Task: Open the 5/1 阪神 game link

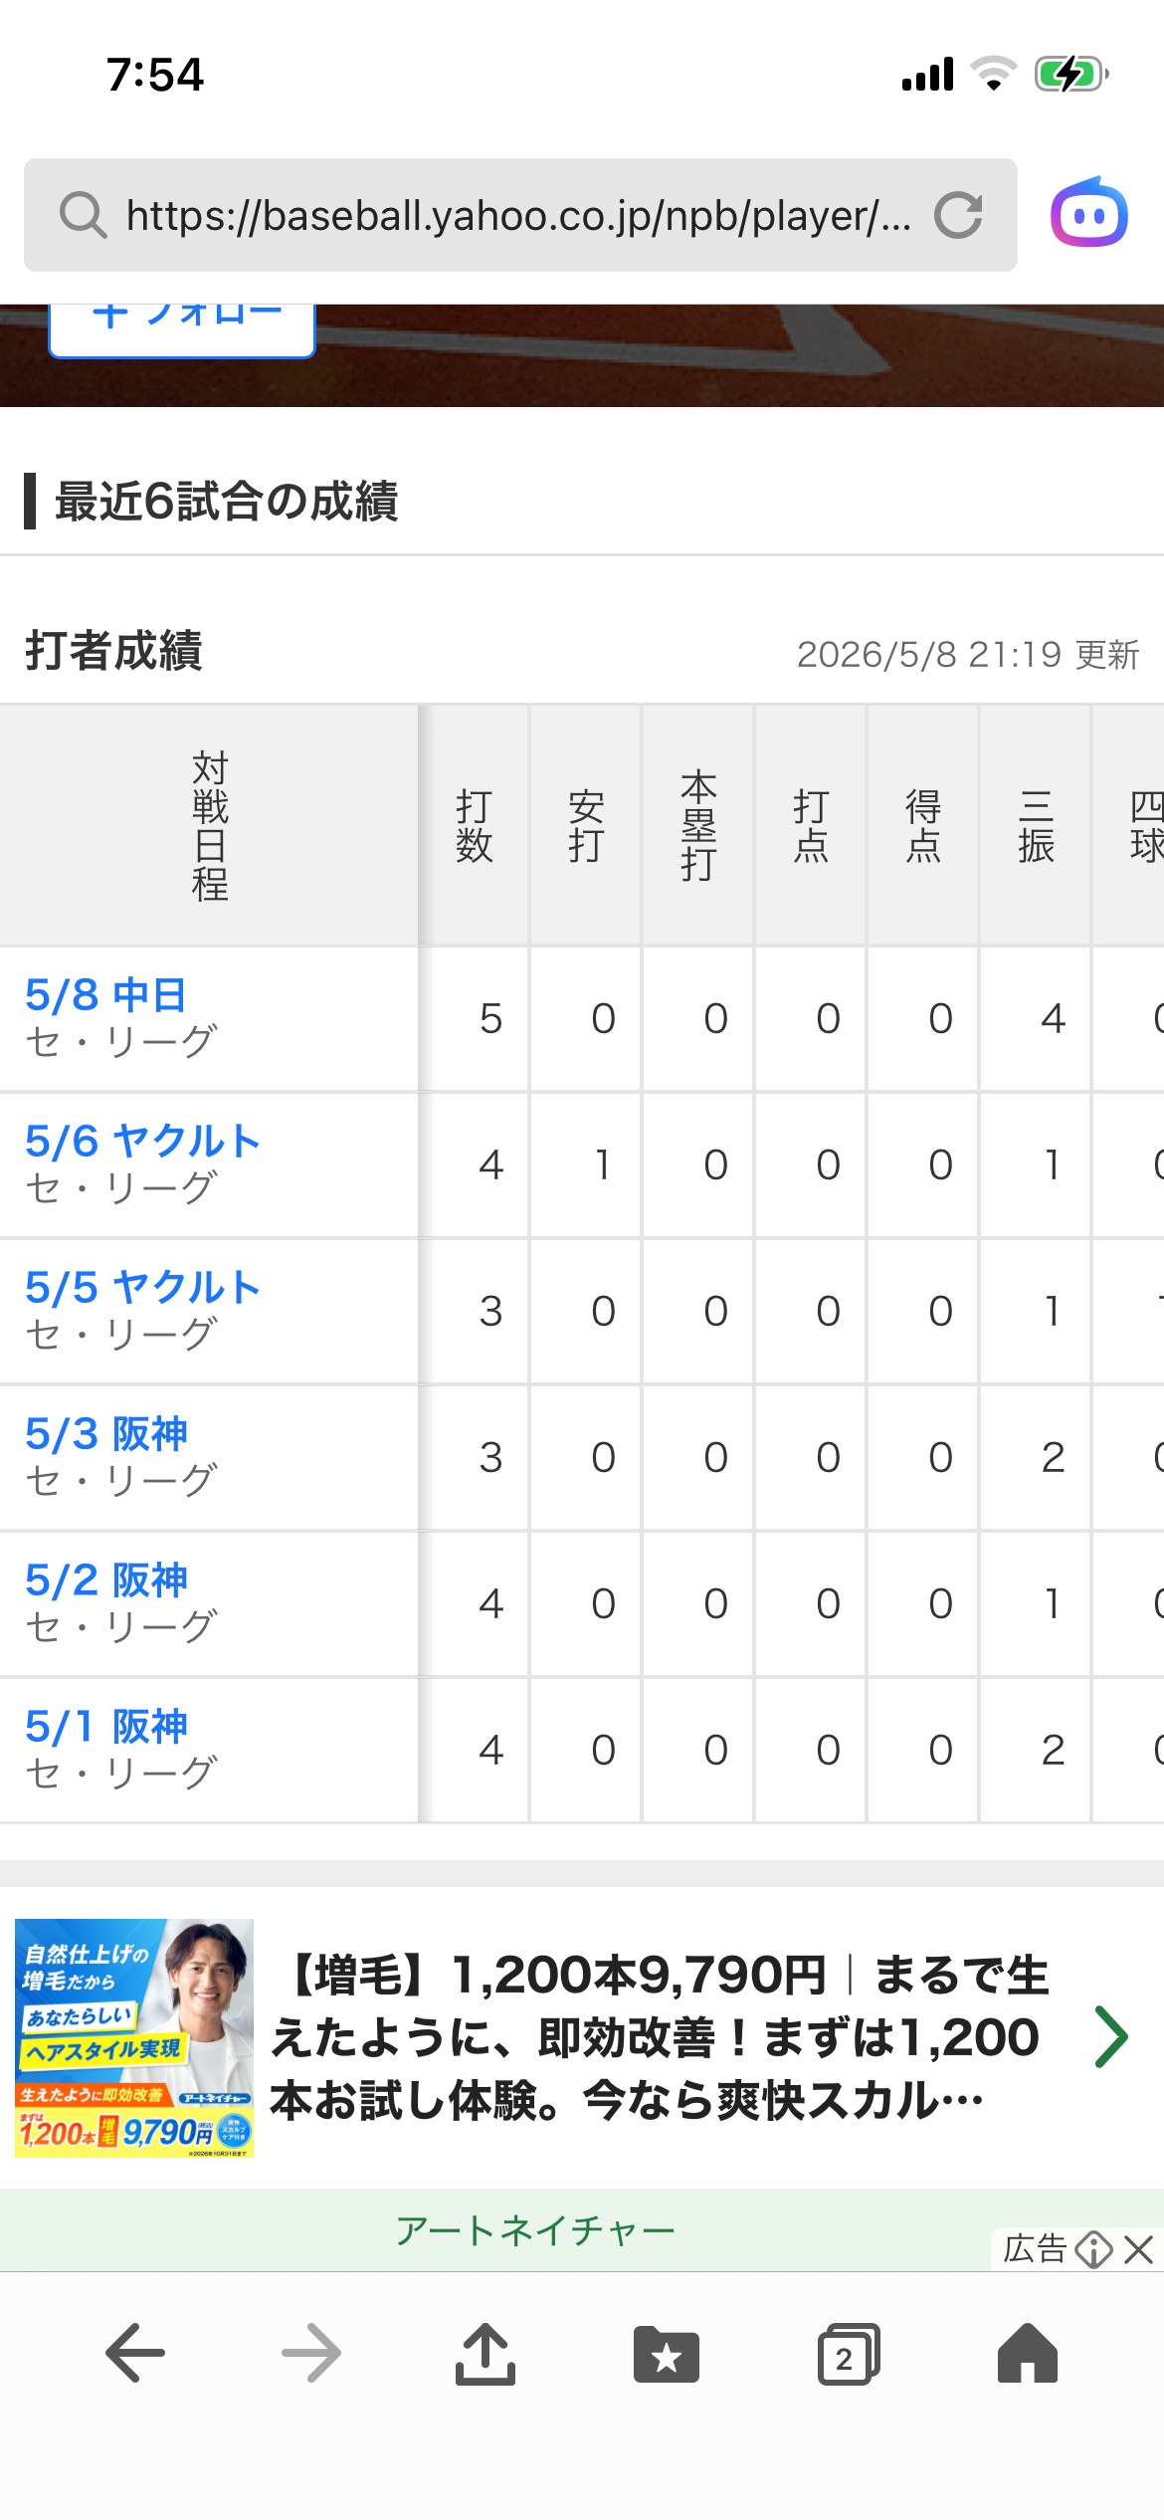Action: pos(105,1726)
